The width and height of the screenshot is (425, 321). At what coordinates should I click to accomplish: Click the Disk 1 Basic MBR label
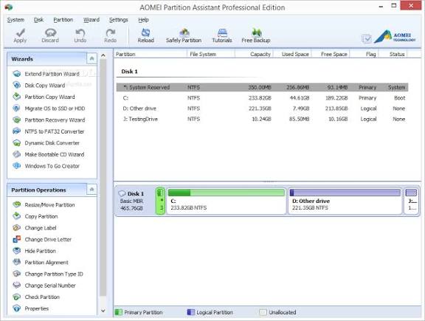132,201
